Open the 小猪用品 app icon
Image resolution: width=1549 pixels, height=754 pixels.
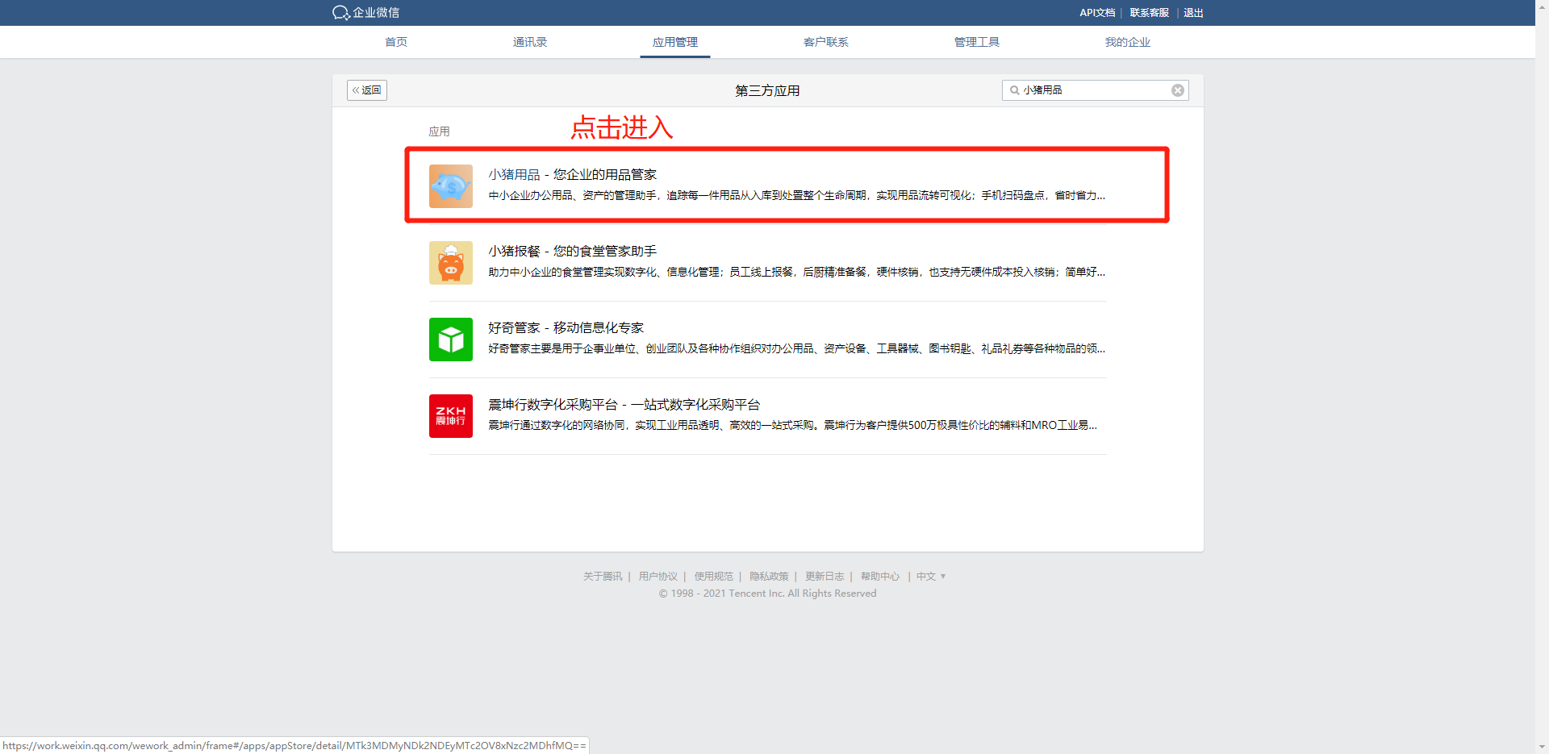pyautogui.click(x=451, y=186)
